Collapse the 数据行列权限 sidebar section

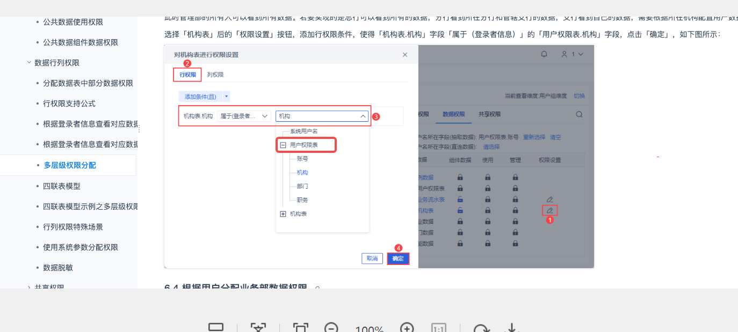[29, 63]
